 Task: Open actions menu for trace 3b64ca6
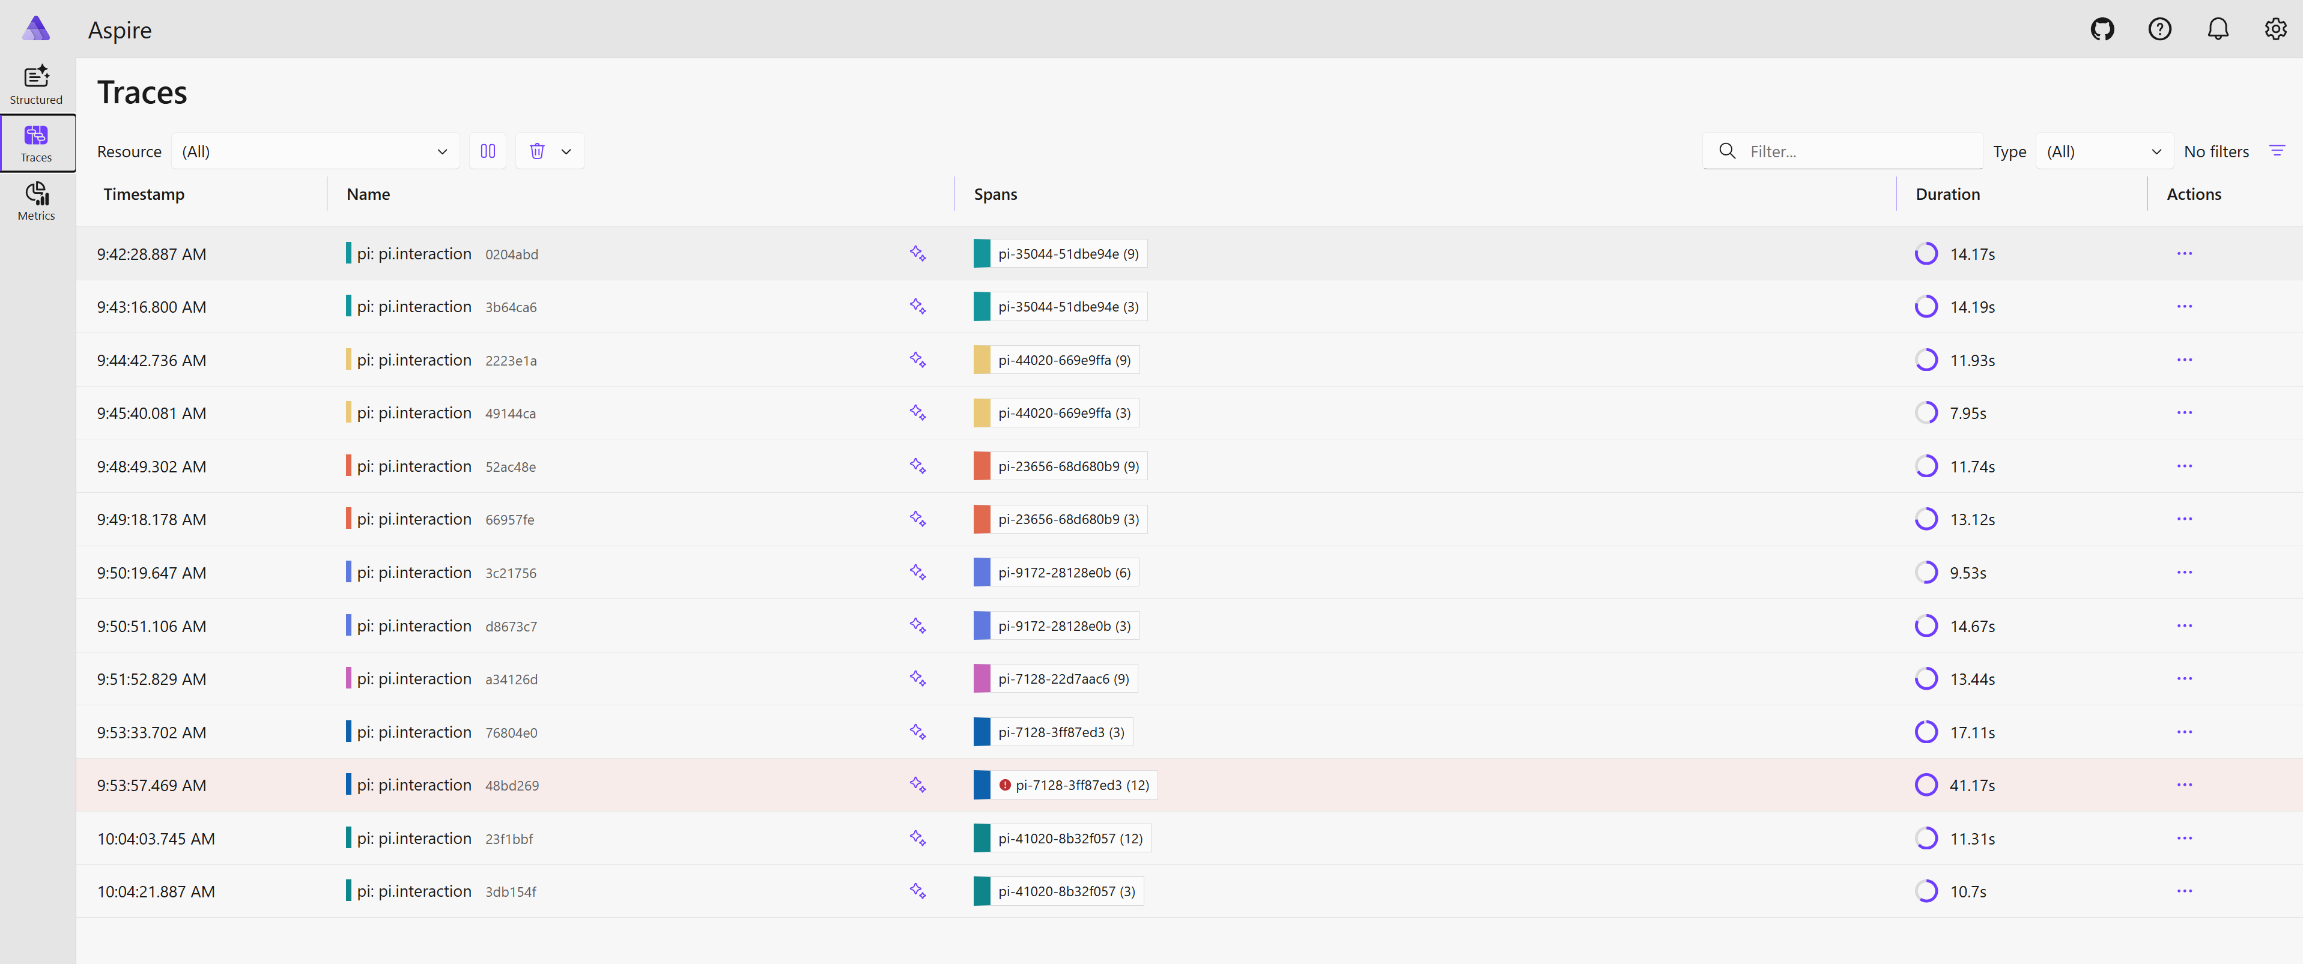click(2184, 307)
